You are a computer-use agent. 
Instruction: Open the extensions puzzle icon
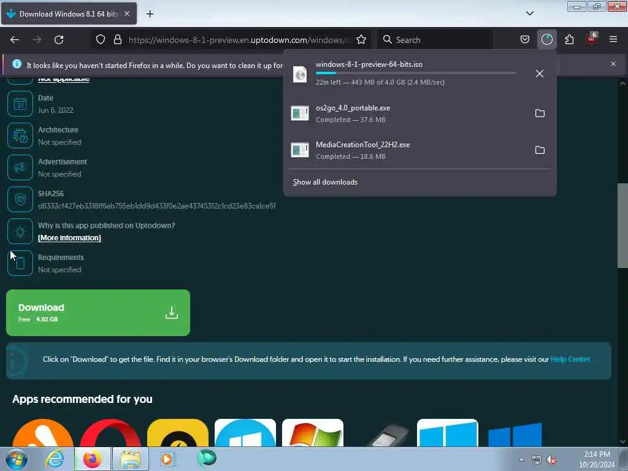click(569, 39)
